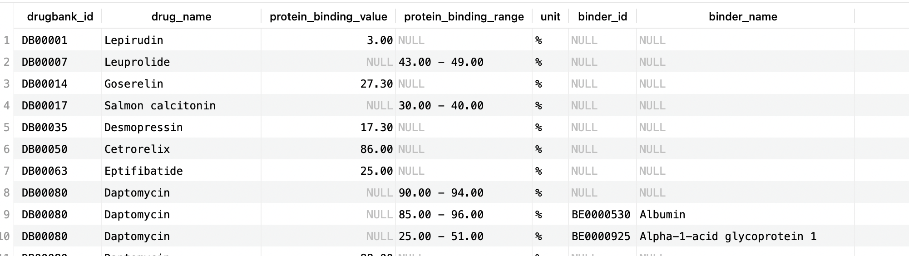Sort by protein_binding_value column header
Screen dimensions: 909x256
pos(328,17)
